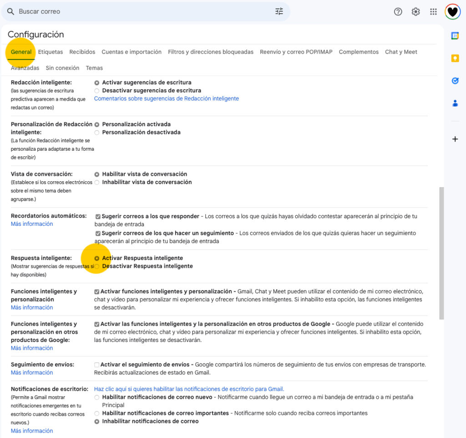The height and width of the screenshot is (438, 466).
Task: Select Inhabilitar vista de conversación
Action: (x=96, y=182)
